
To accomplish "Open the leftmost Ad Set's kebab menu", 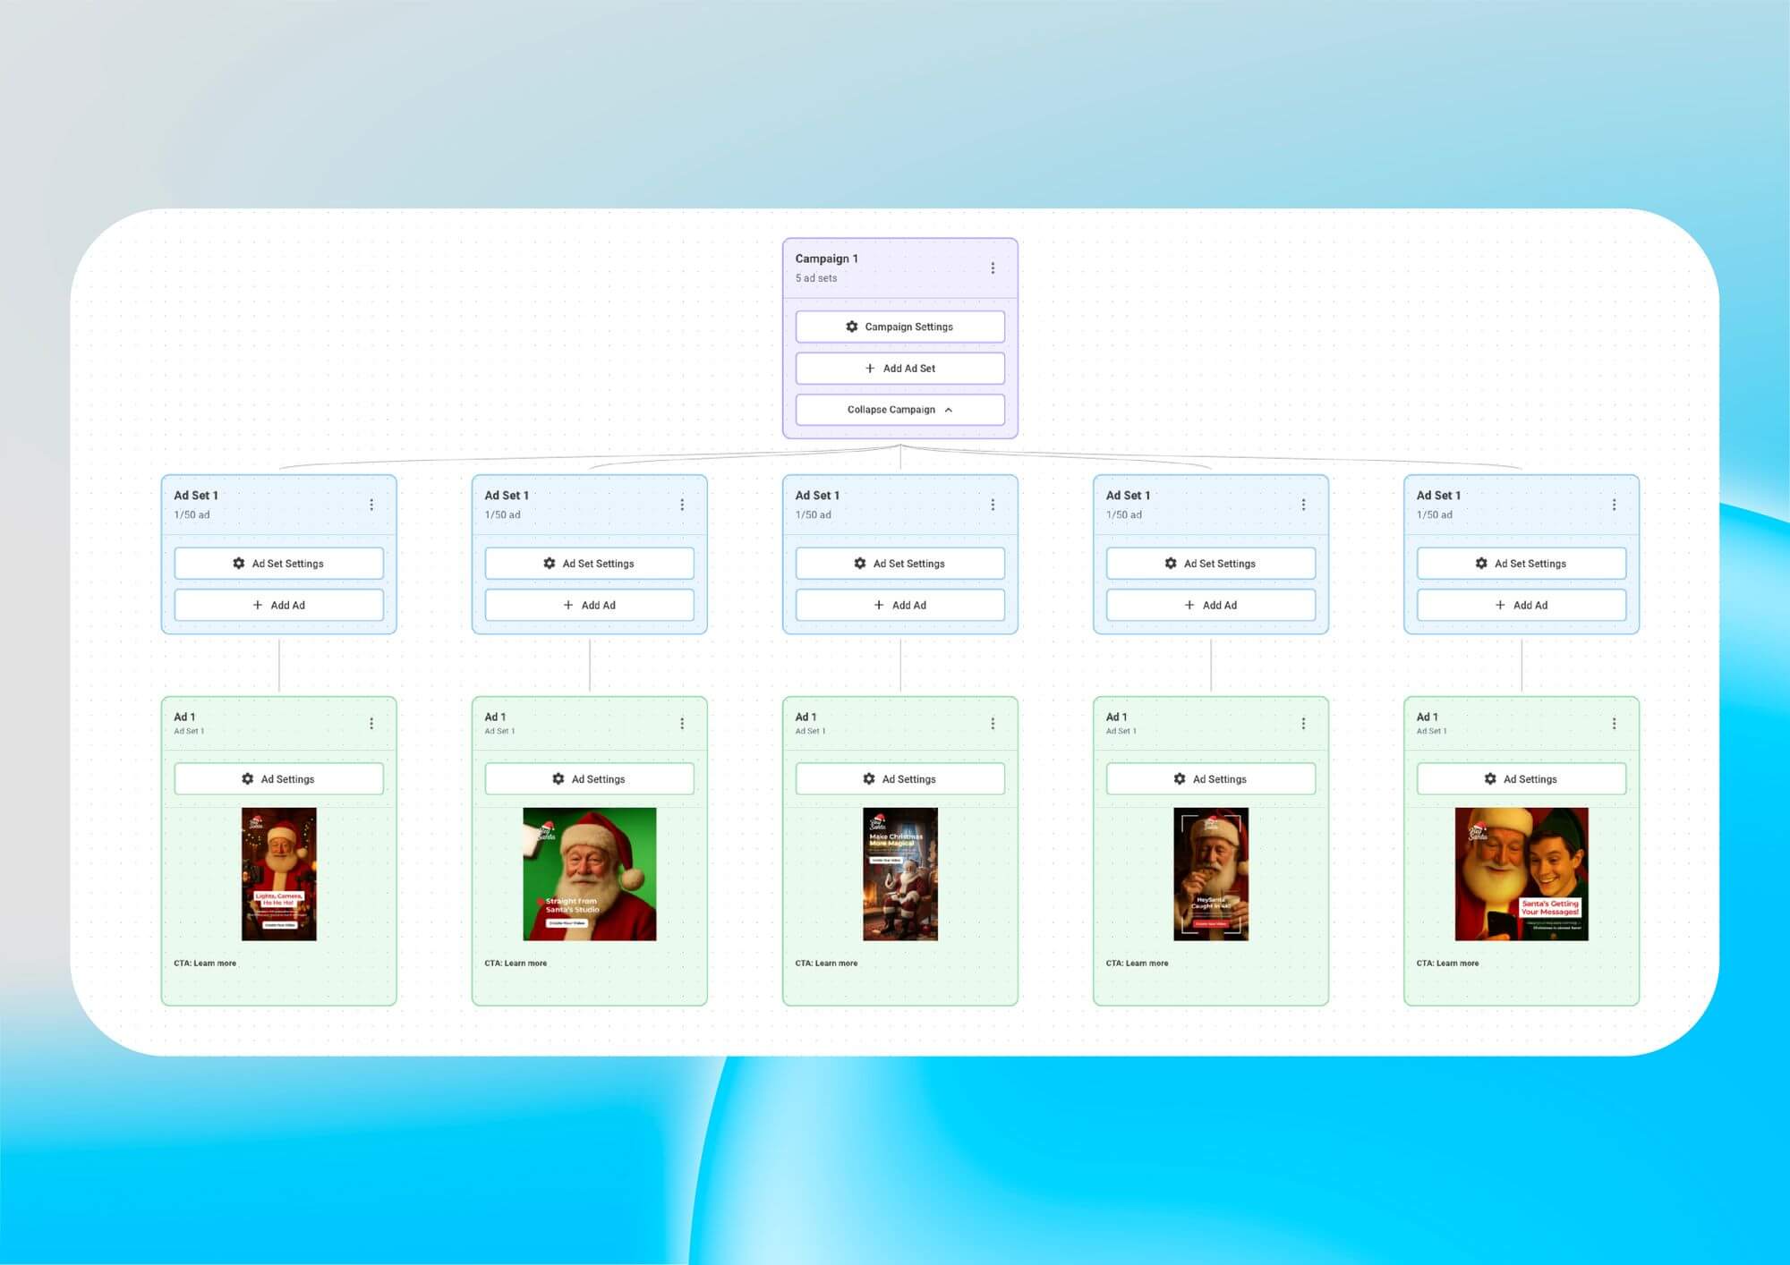I will click(371, 505).
